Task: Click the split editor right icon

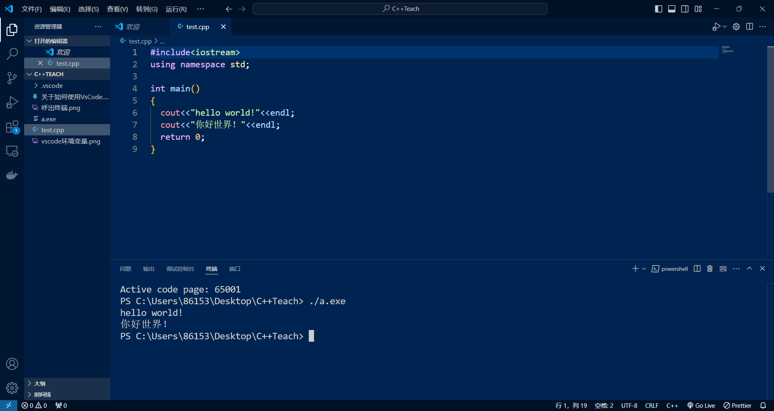Action: 749,27
